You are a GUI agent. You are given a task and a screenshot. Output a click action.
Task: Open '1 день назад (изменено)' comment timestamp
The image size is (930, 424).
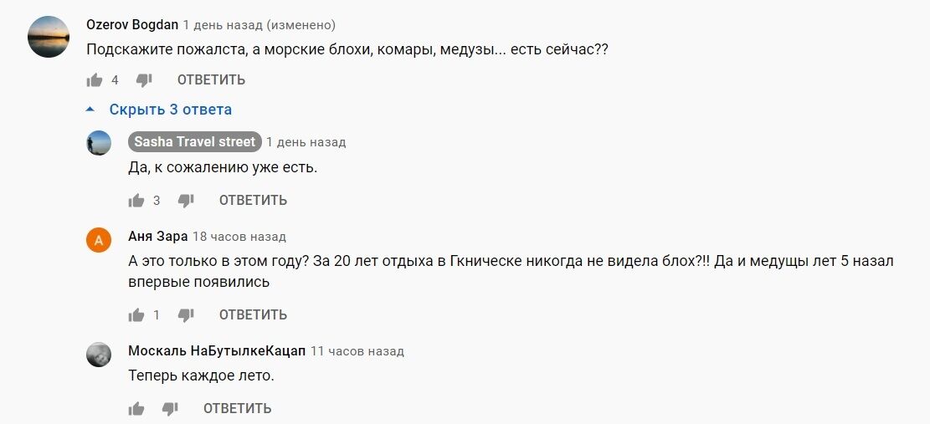click(x=259, y=25)
